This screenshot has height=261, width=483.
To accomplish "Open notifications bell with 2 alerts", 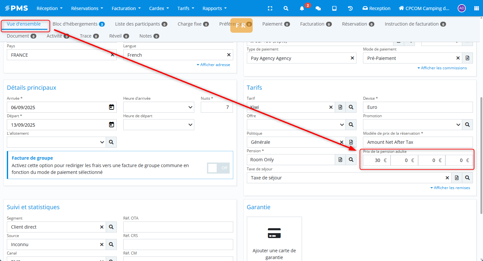I will (x=302, y=8).
